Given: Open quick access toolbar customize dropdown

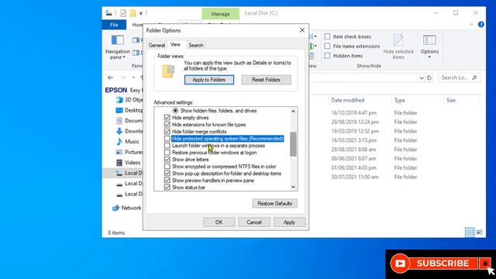Looking at the screenshot, I should [141, 13].
